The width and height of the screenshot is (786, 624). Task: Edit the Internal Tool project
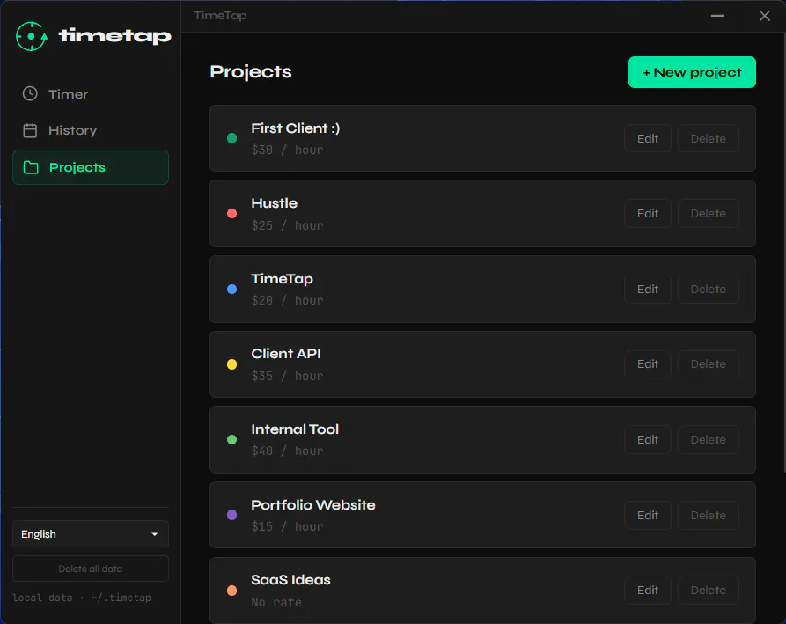click(x=648, y=439)
